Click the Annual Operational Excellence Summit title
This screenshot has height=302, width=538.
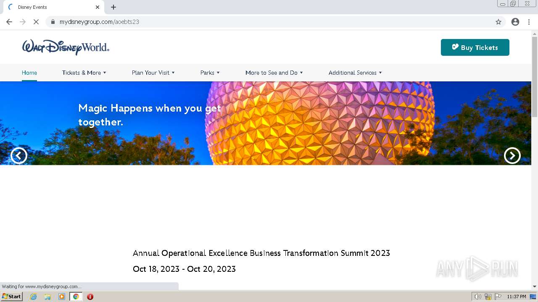[x=261, y=253]
